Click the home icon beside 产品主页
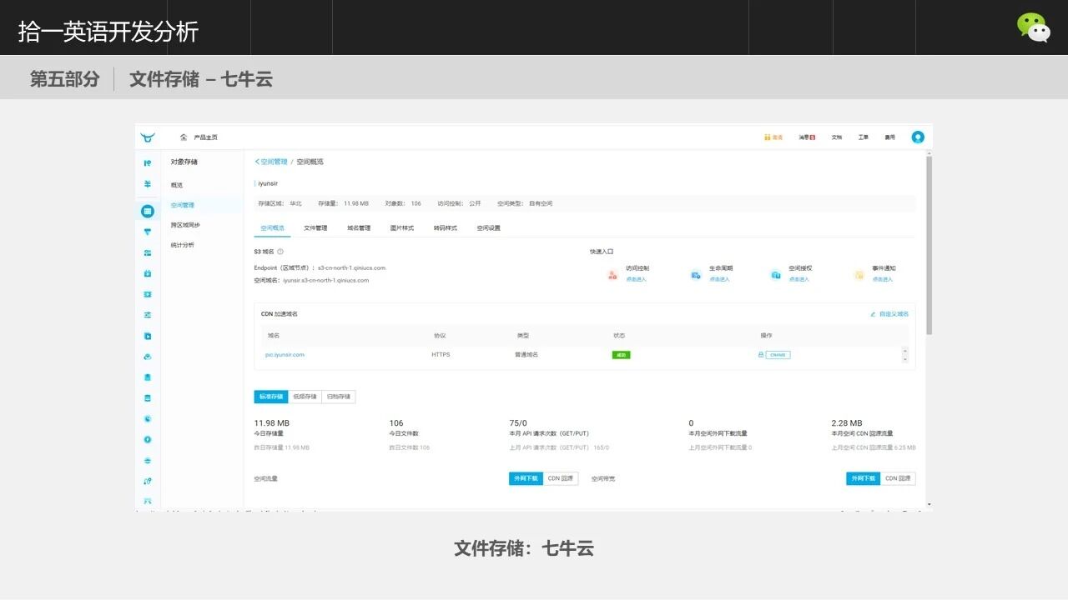The height and width of the screenshot is (600, 1068). point(184,137)
